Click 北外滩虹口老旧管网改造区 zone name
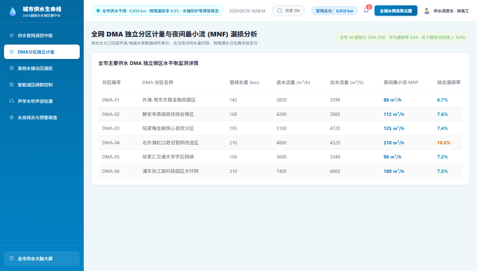The height and width of the screenshot is (271, 477). click(171, 143)
